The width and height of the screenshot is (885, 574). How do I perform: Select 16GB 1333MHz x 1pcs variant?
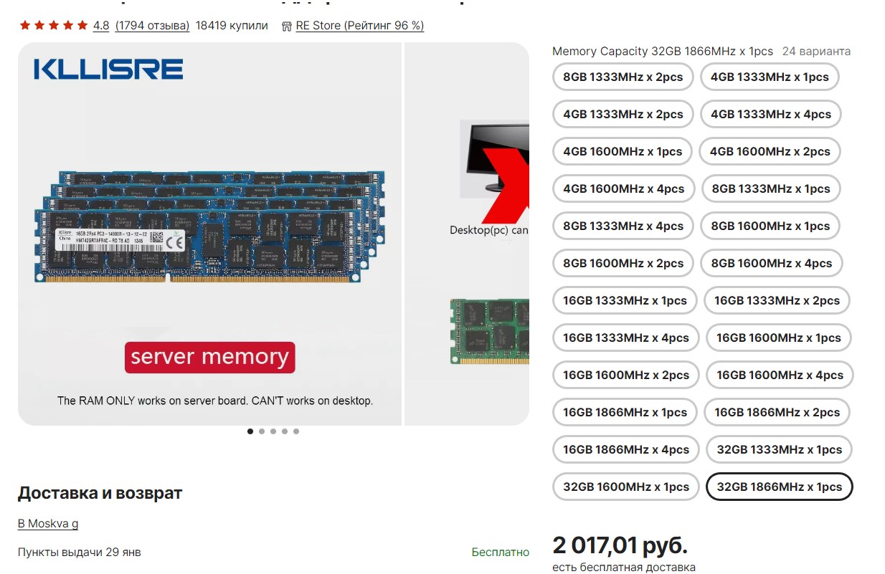pos(625,300)
